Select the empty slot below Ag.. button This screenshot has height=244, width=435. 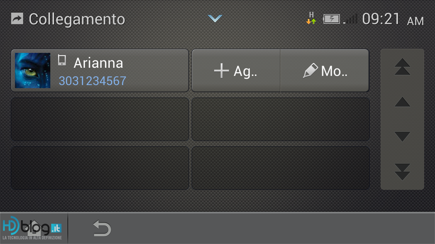pyautogui.click(x=280, y=119)
